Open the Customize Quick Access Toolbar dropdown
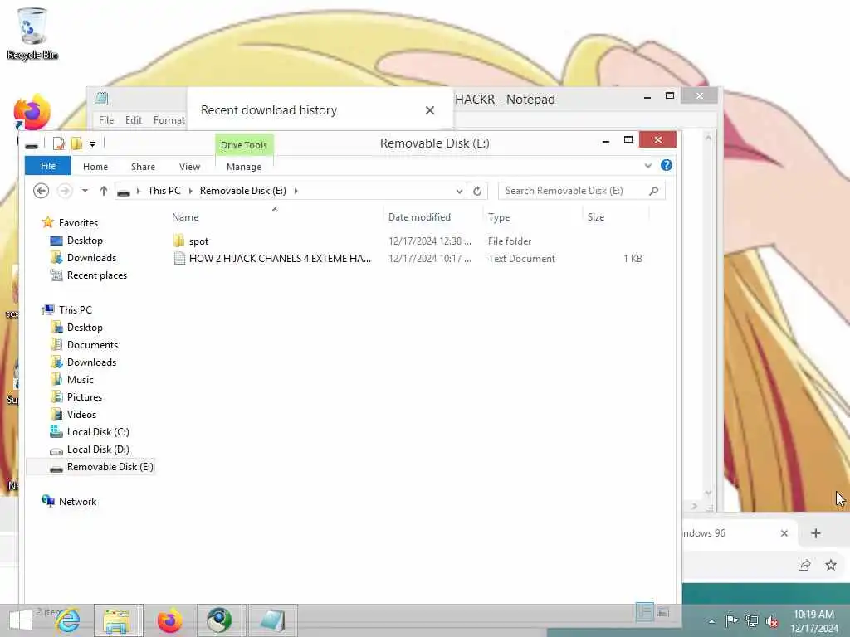850x637 pixels. click(93, 144)
